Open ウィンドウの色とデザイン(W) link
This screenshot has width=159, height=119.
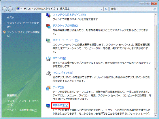pos(69,15)
